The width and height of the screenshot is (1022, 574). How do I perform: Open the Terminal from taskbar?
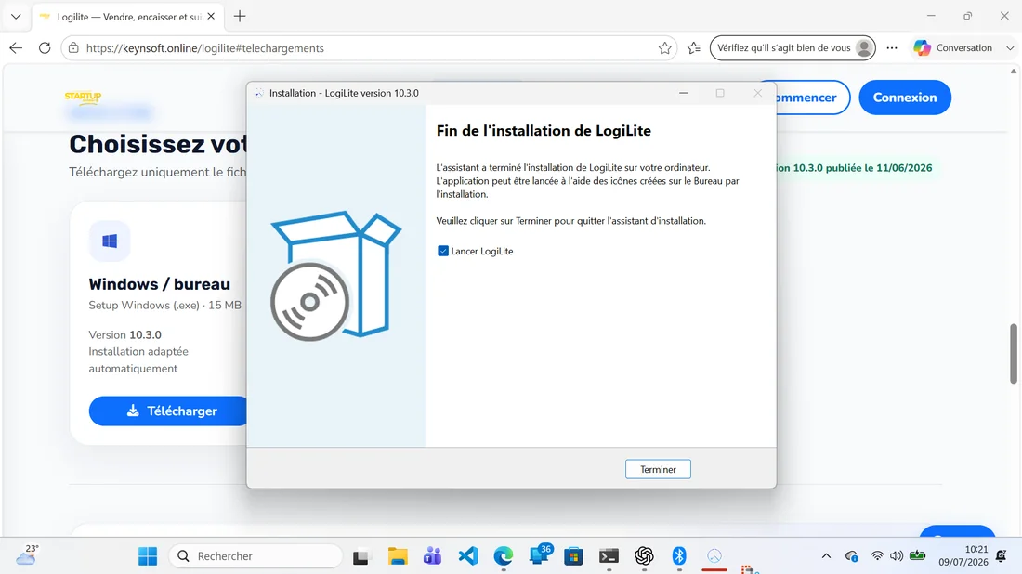[x=609, y=556]
